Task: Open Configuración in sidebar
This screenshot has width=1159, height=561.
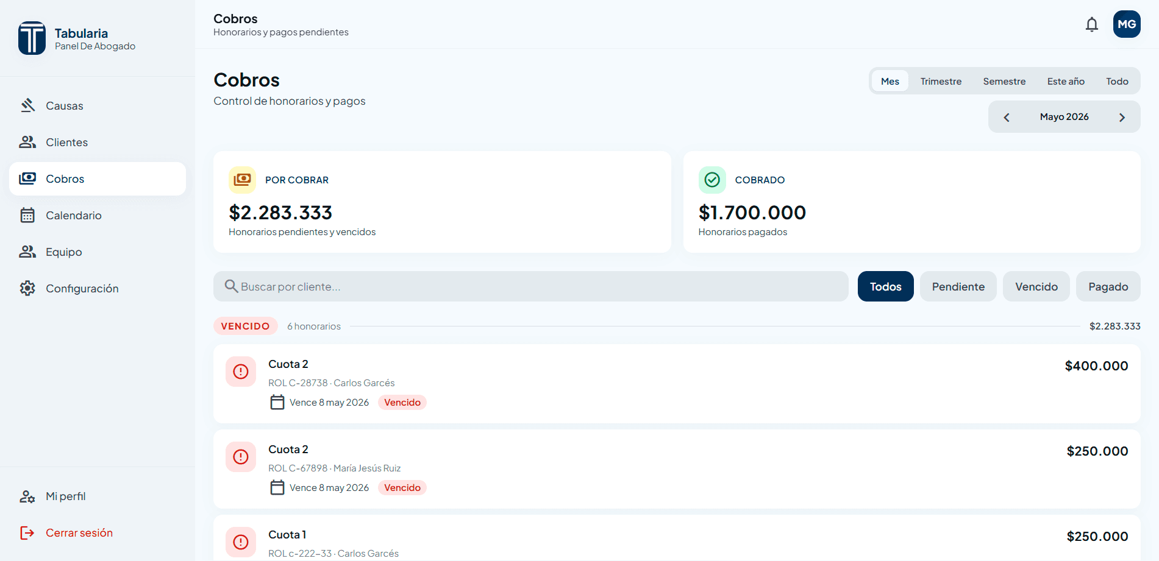Action: point(98,288)
